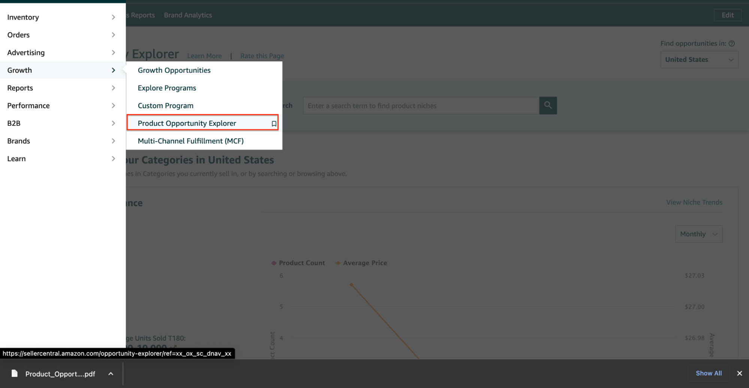Open the Monthly frequency dropdown
749x388 pixels.
tap(698, 234)
